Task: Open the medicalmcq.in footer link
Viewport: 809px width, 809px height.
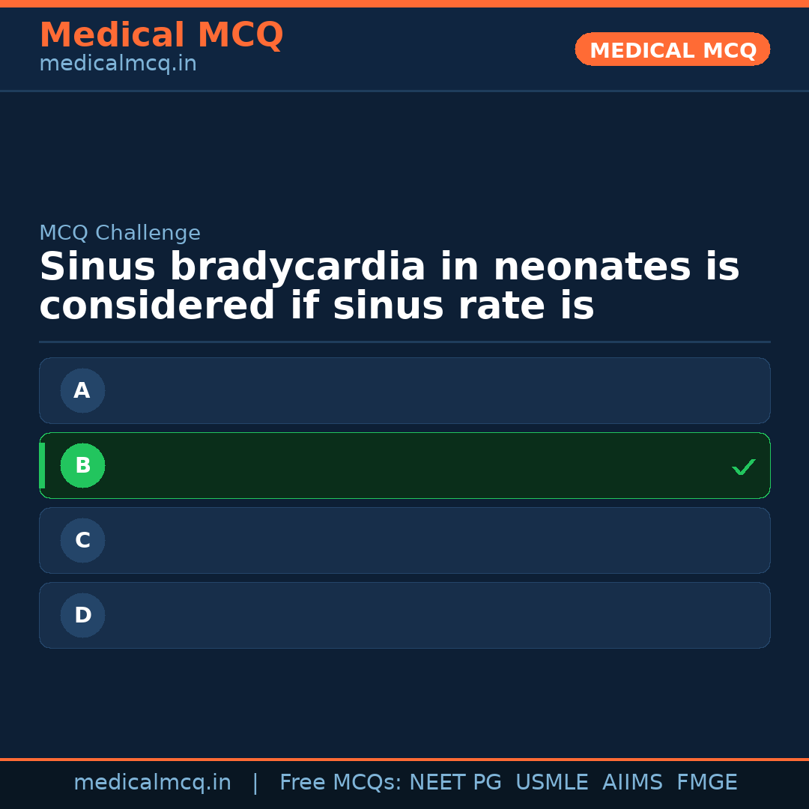Action: (151, 781)
